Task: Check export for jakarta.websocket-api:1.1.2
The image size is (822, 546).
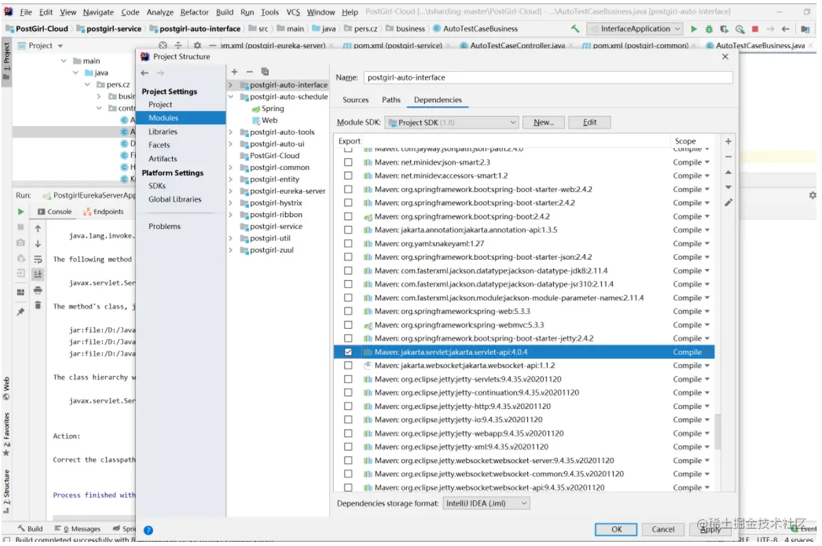Action: pos(348,366)
